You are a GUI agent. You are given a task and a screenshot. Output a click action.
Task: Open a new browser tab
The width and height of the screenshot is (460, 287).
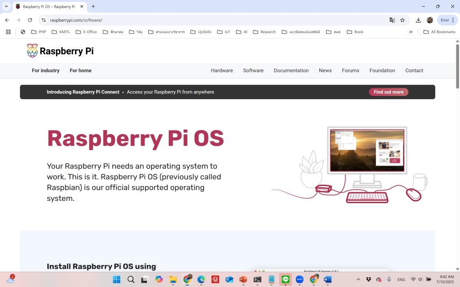tap(93, 6)
